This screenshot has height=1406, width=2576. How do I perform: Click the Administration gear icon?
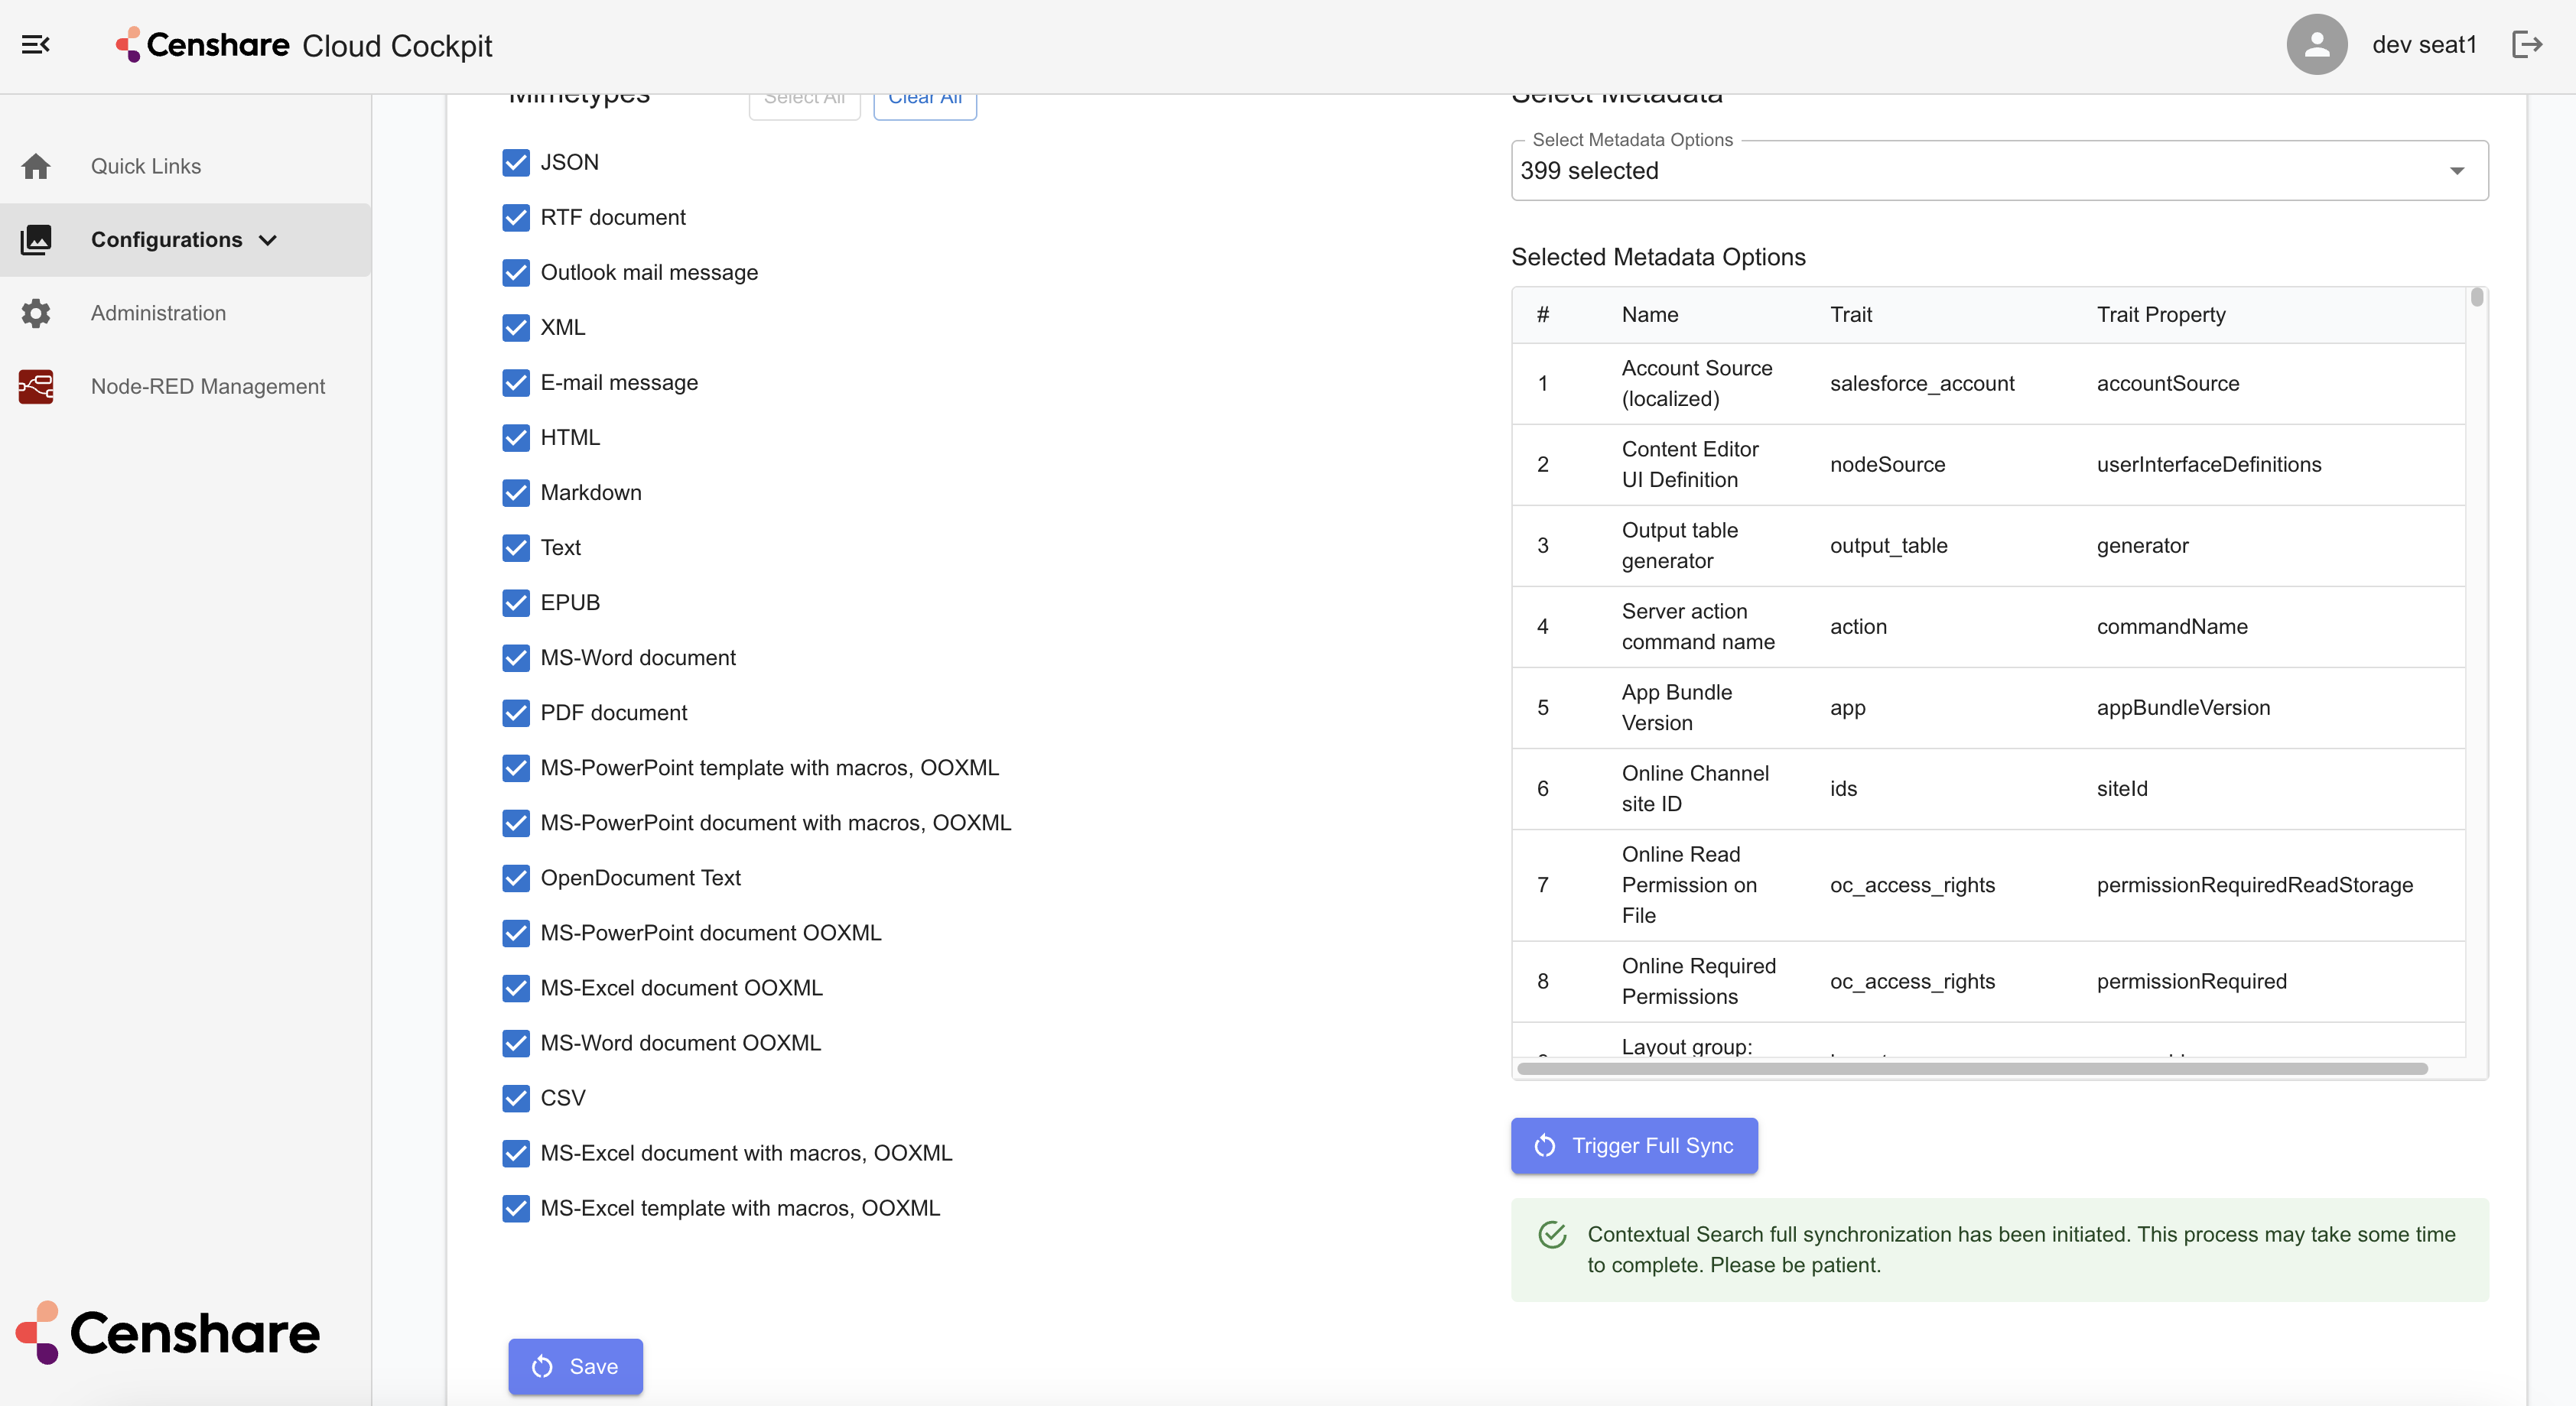(x=36, y=313)
